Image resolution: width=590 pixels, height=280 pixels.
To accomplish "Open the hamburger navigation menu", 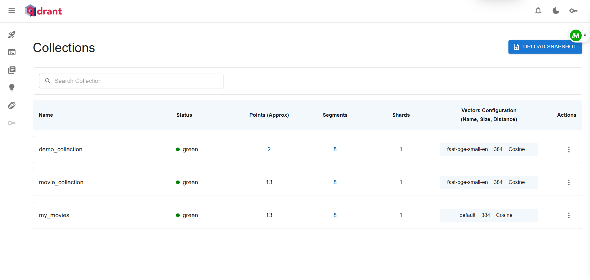I will point(12,11).
